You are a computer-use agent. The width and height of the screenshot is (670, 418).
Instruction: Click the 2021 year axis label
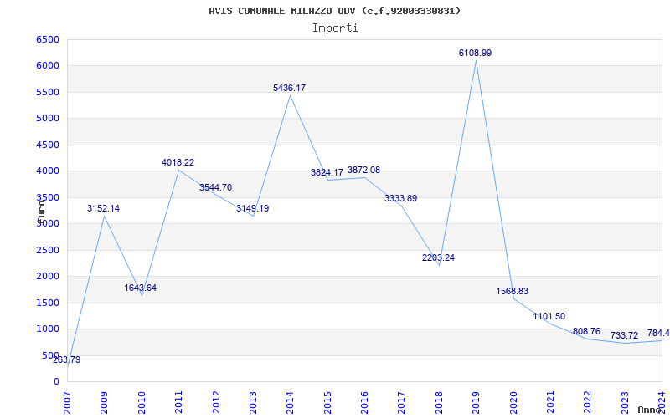tap(550, 402)
